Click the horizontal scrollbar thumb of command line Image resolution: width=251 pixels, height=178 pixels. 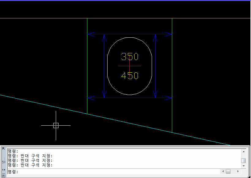[228, 172]
